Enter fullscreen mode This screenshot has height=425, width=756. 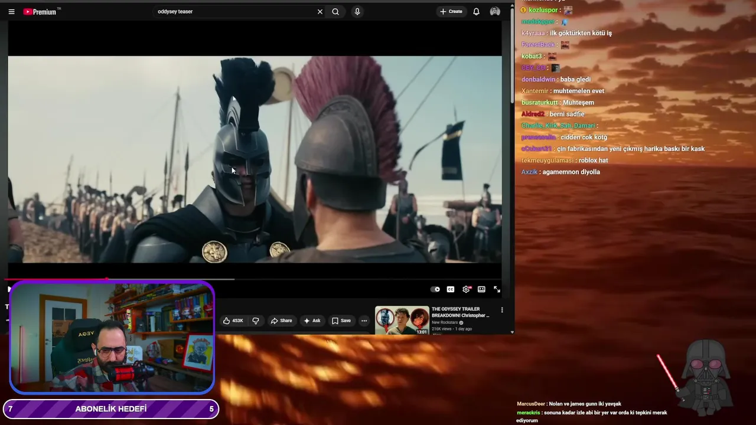(497, 289)
